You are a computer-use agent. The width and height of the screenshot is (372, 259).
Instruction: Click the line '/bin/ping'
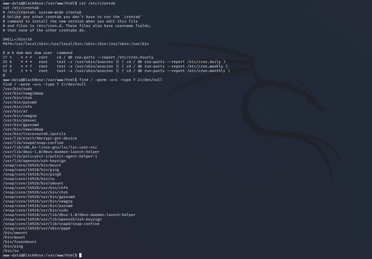click(13, 246)
